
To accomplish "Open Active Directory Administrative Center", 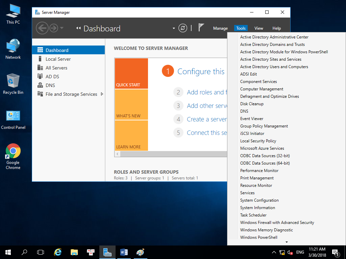I will click(x=274, y=37).
